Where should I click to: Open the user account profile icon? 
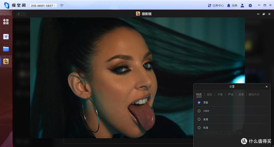242,6
